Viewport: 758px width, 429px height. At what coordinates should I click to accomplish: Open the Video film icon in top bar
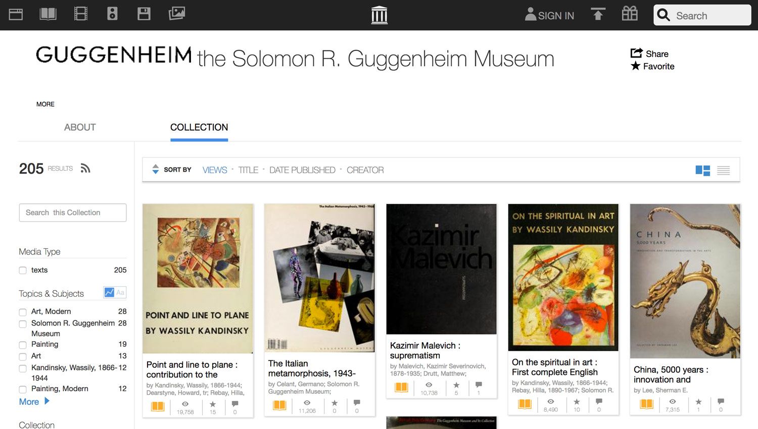pyautogui.click(x=81, y=14)
